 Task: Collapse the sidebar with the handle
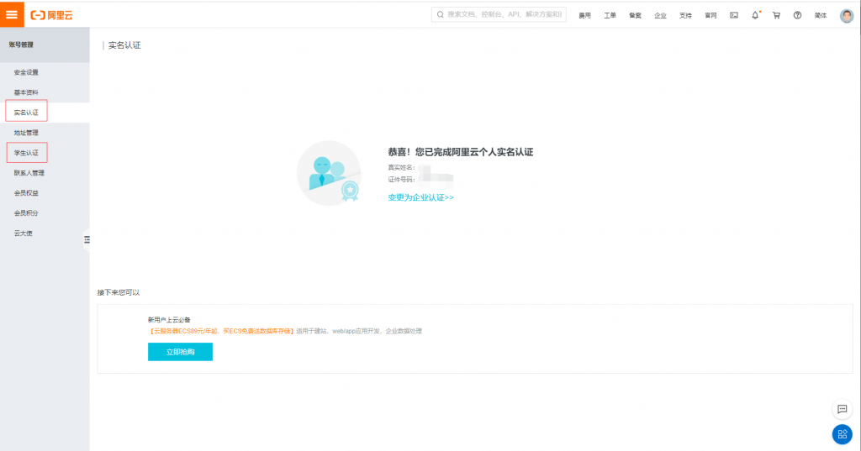point(87,240)
